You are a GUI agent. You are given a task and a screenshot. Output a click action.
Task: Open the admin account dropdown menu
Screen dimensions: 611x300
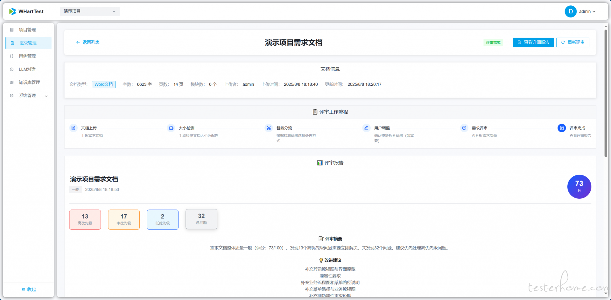587,11
